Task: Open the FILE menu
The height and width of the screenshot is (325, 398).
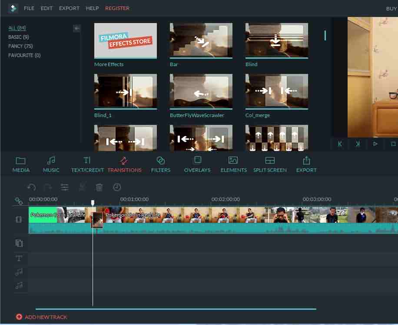Action: pyautogui.click(x=29, y=8)
